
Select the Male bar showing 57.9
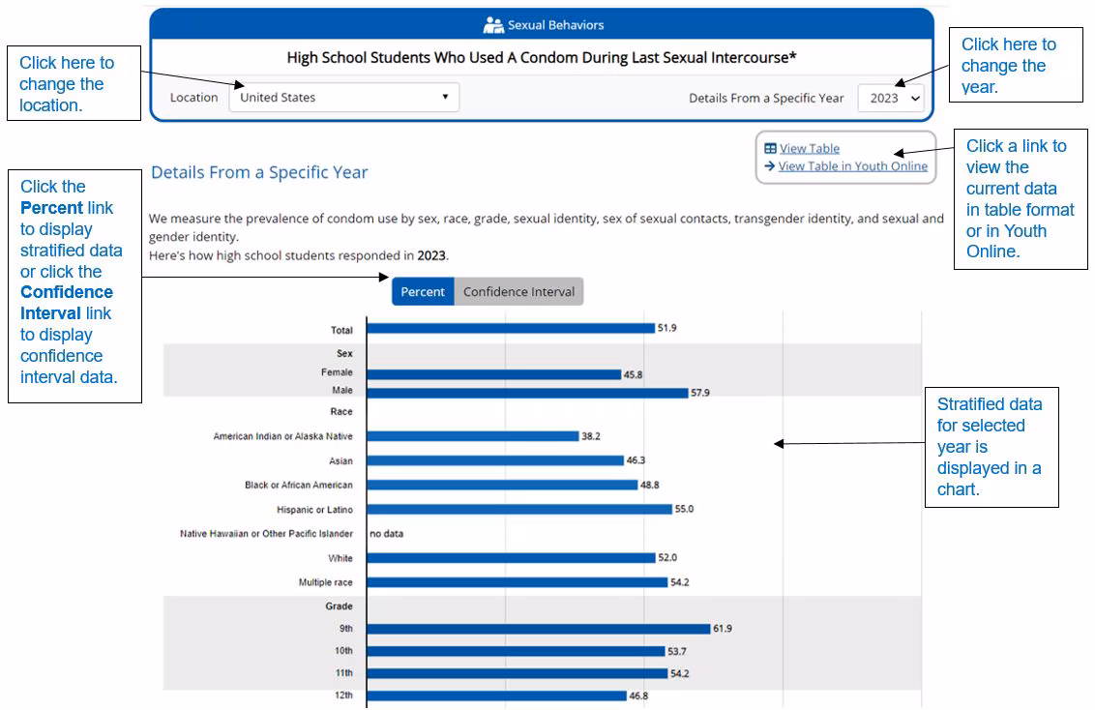[522, 391]
